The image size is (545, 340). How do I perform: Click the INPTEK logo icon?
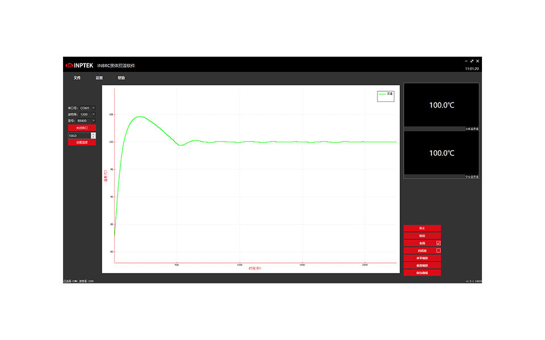(x=69, y=65)
